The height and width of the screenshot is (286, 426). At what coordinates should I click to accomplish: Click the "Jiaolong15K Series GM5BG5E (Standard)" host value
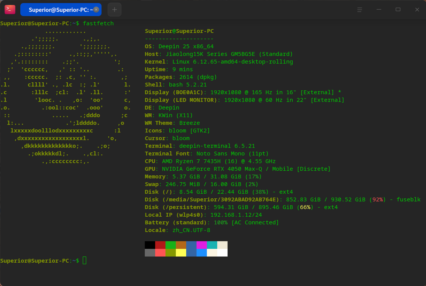coord(229,54)
